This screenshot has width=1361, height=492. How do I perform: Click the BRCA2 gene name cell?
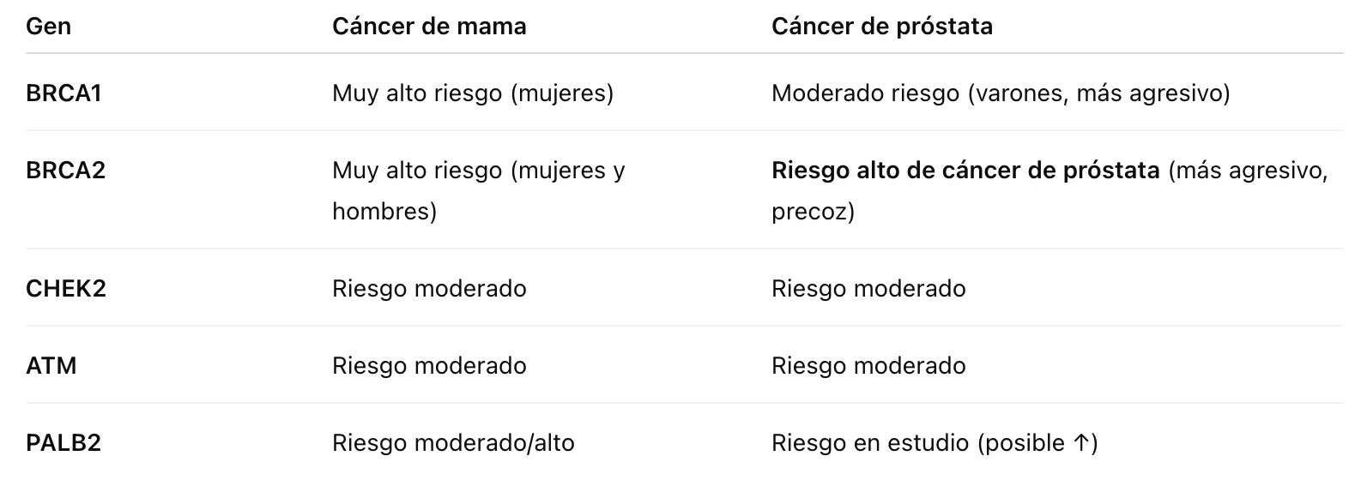pyautogui.click(x=65, y=171)
